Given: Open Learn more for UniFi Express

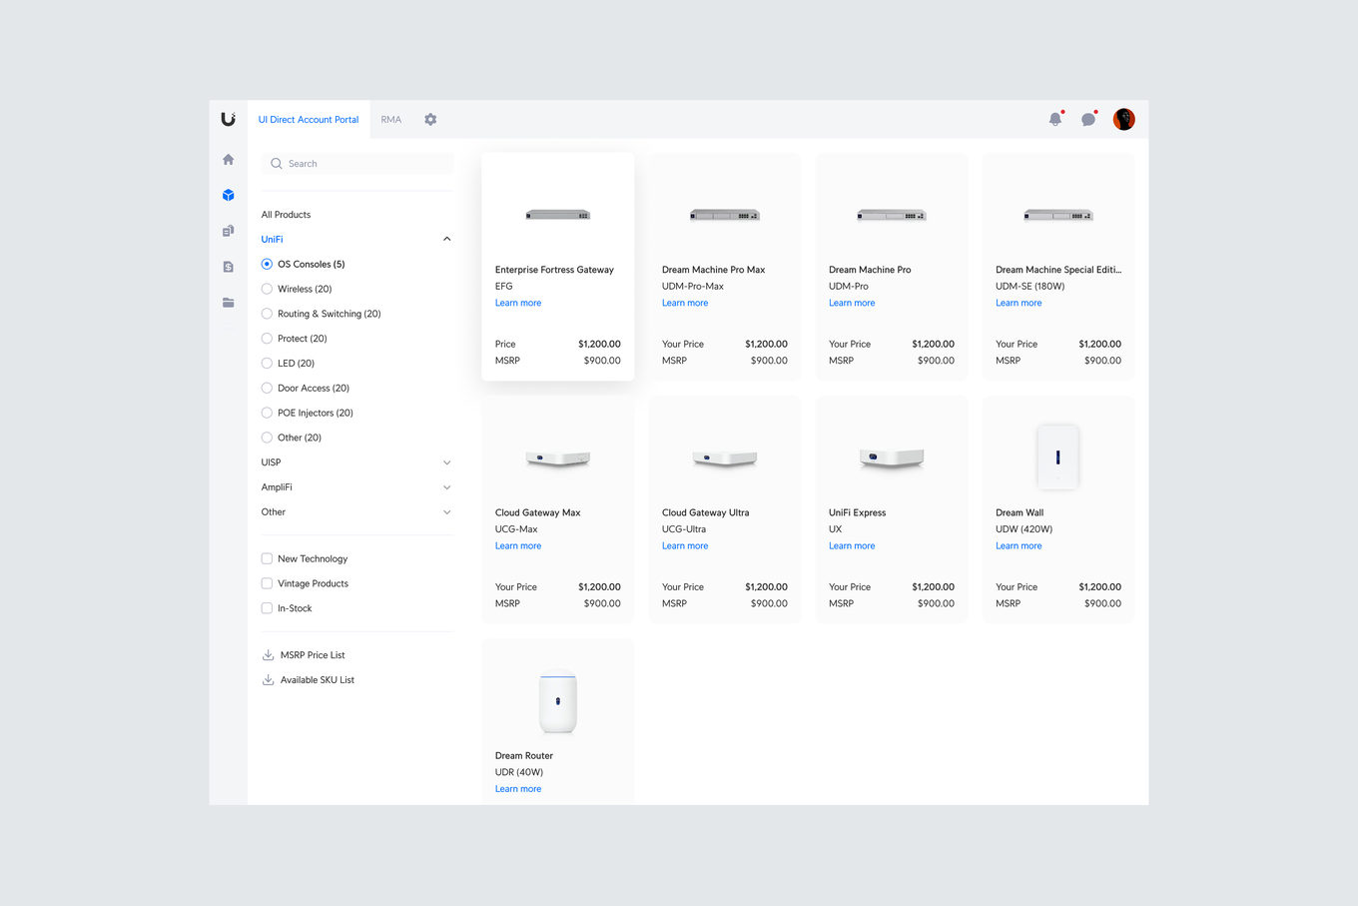Looking at the screenshot, I should (x=852, y=546).
